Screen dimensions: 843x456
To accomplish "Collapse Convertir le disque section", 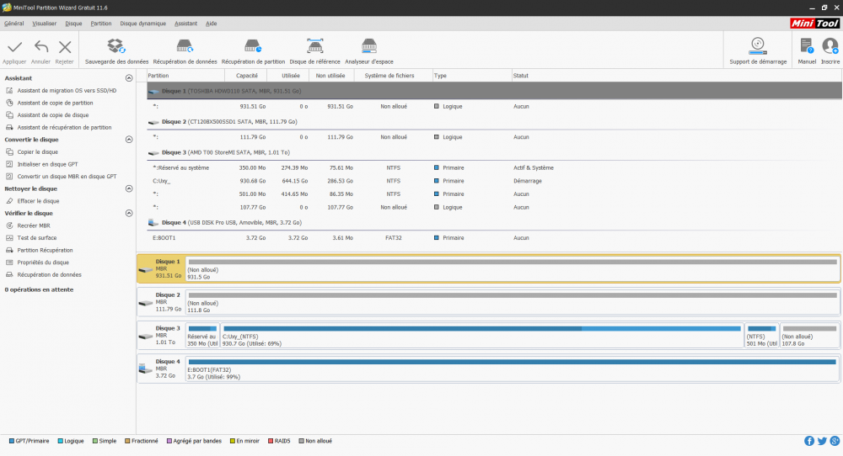I will tap(129, 140).
